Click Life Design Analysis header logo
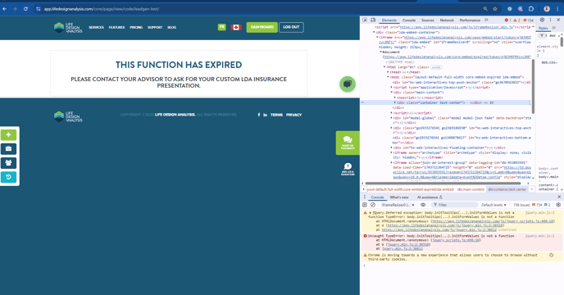The width and height of the screenshot is (564, 295). (x=68, y=27)
